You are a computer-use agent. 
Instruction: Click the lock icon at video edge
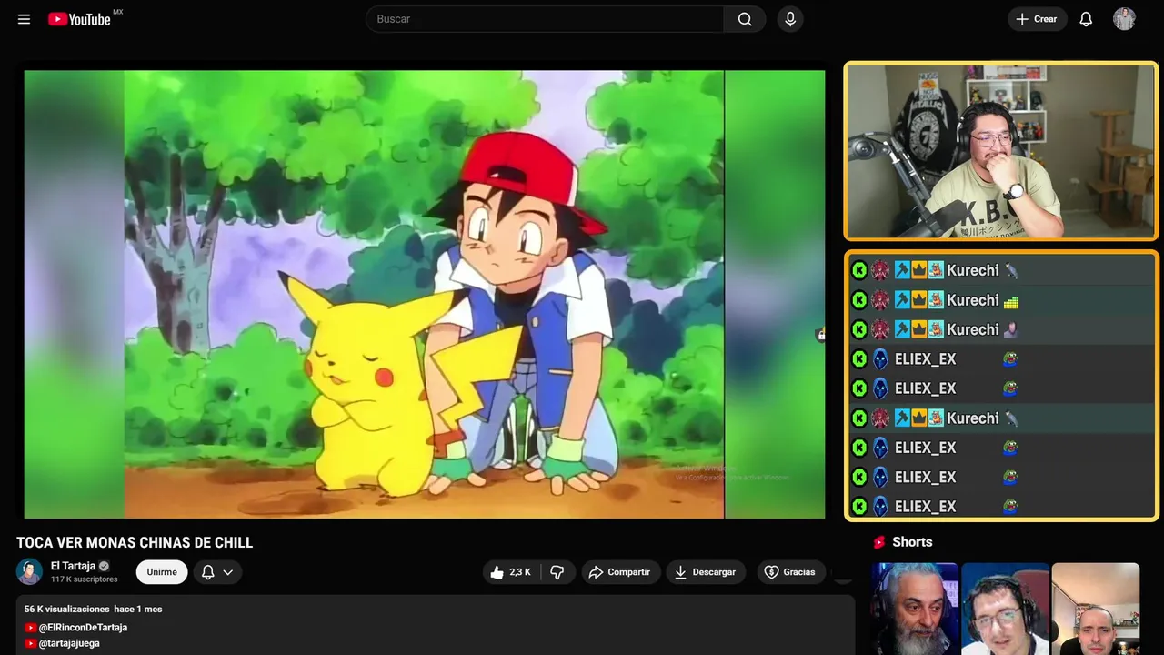tap(820, 335)
